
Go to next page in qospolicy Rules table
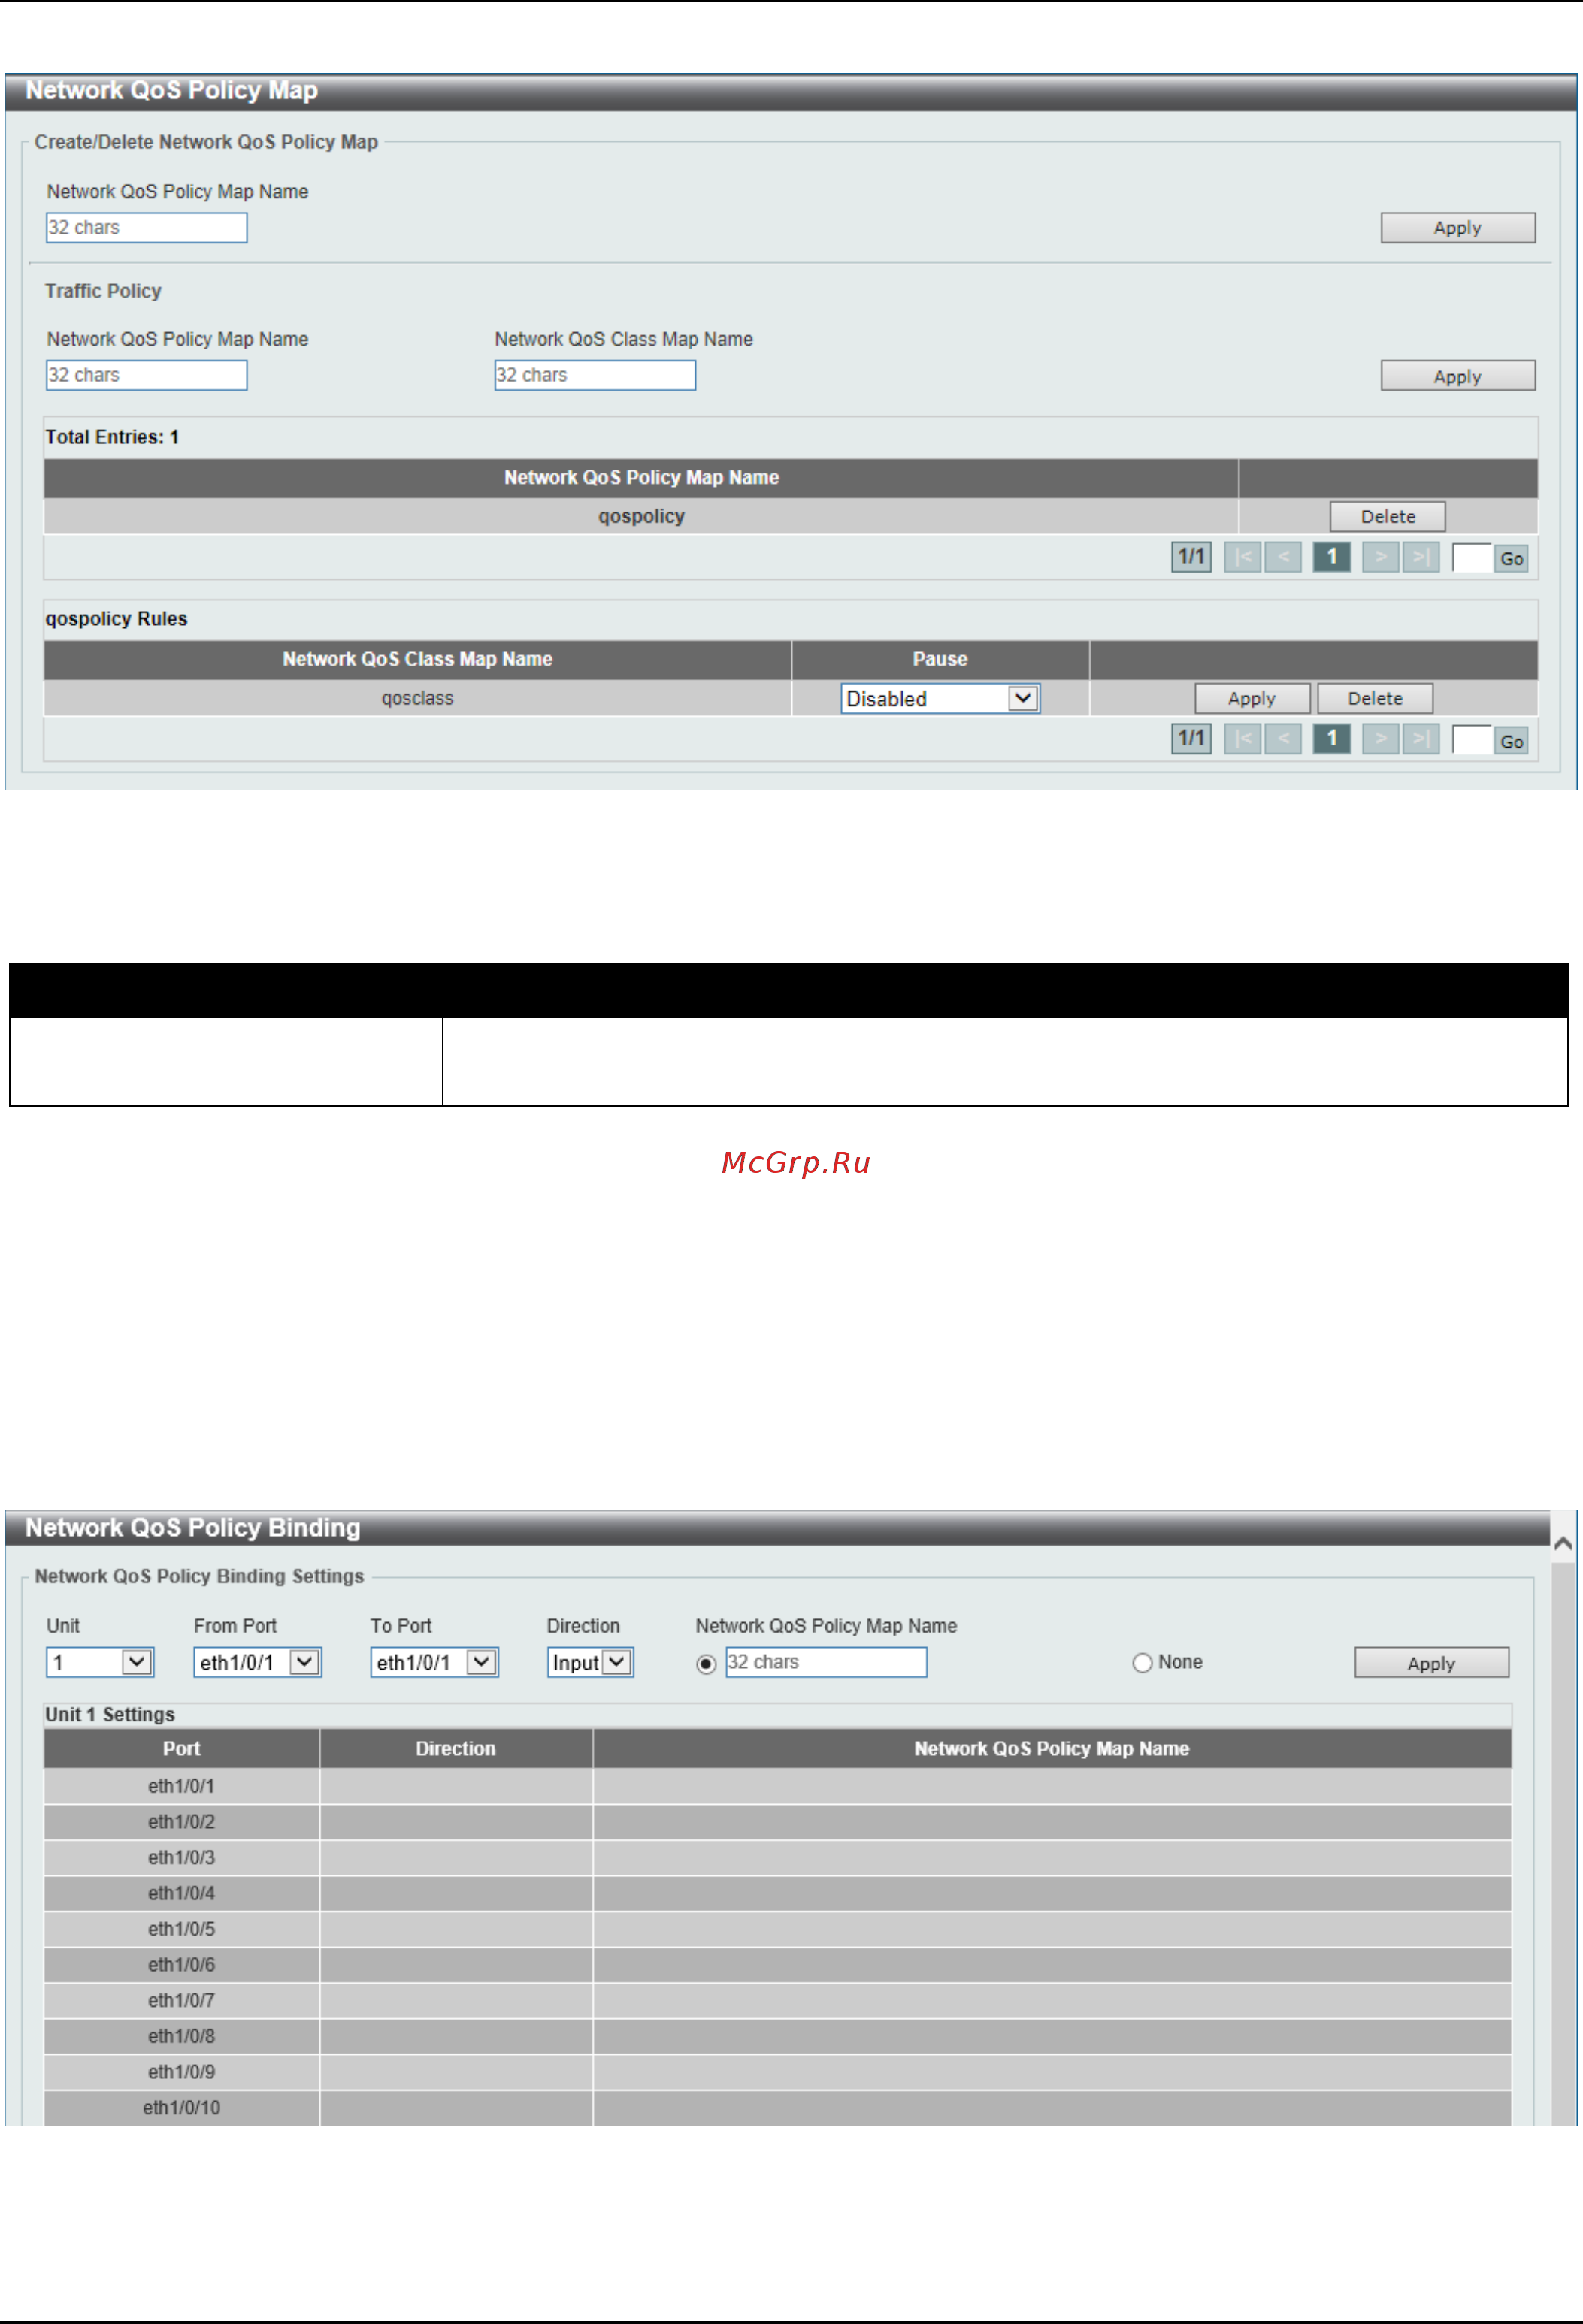pyautogui.click(x=1380, y=739)
